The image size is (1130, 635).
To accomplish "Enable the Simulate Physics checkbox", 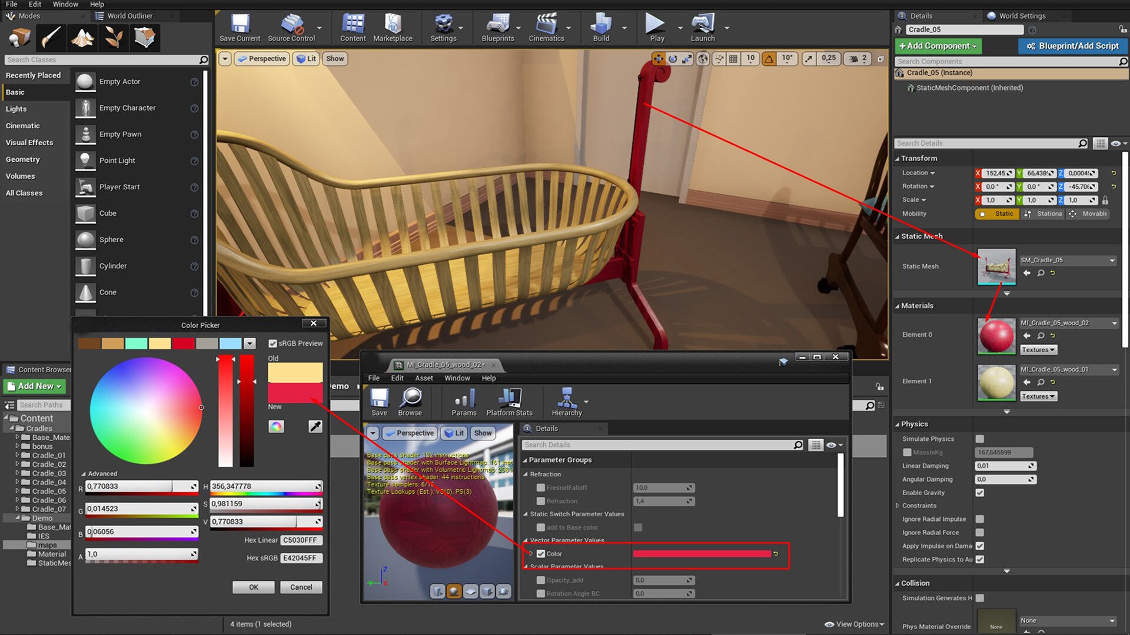I will (x=979, y=439).
